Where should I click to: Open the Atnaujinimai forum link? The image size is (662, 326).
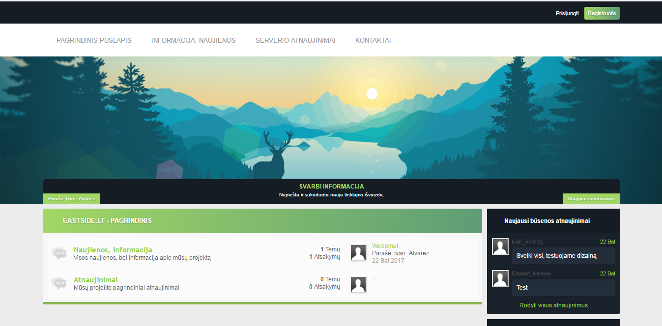[96, 280]
